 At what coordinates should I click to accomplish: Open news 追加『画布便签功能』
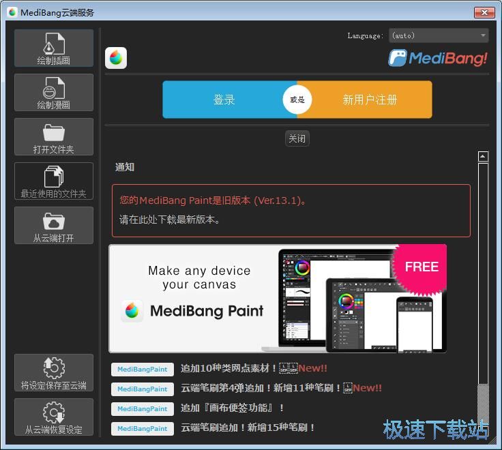[232, 408]
